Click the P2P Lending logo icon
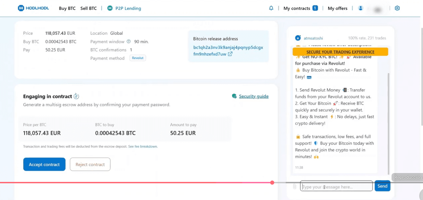The width and height of the screenshot is (423, 200). pyautogui.click(x=110, y=8)
